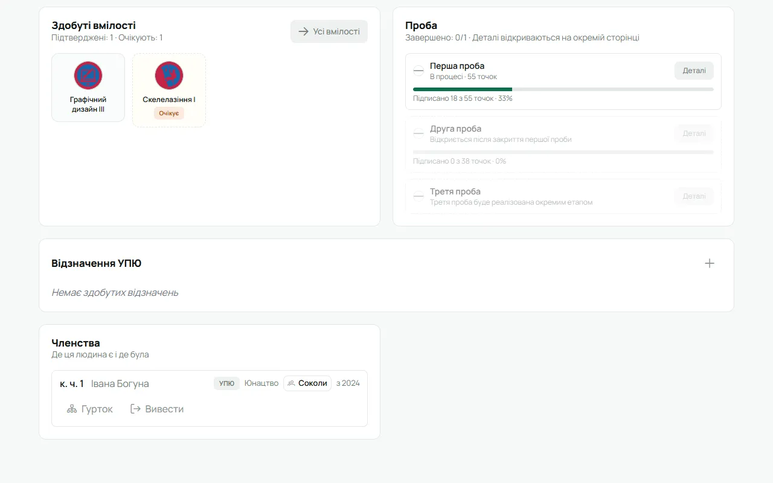
Task: Click the arrow icon in Усі вмілості
Action: (304, 31)
